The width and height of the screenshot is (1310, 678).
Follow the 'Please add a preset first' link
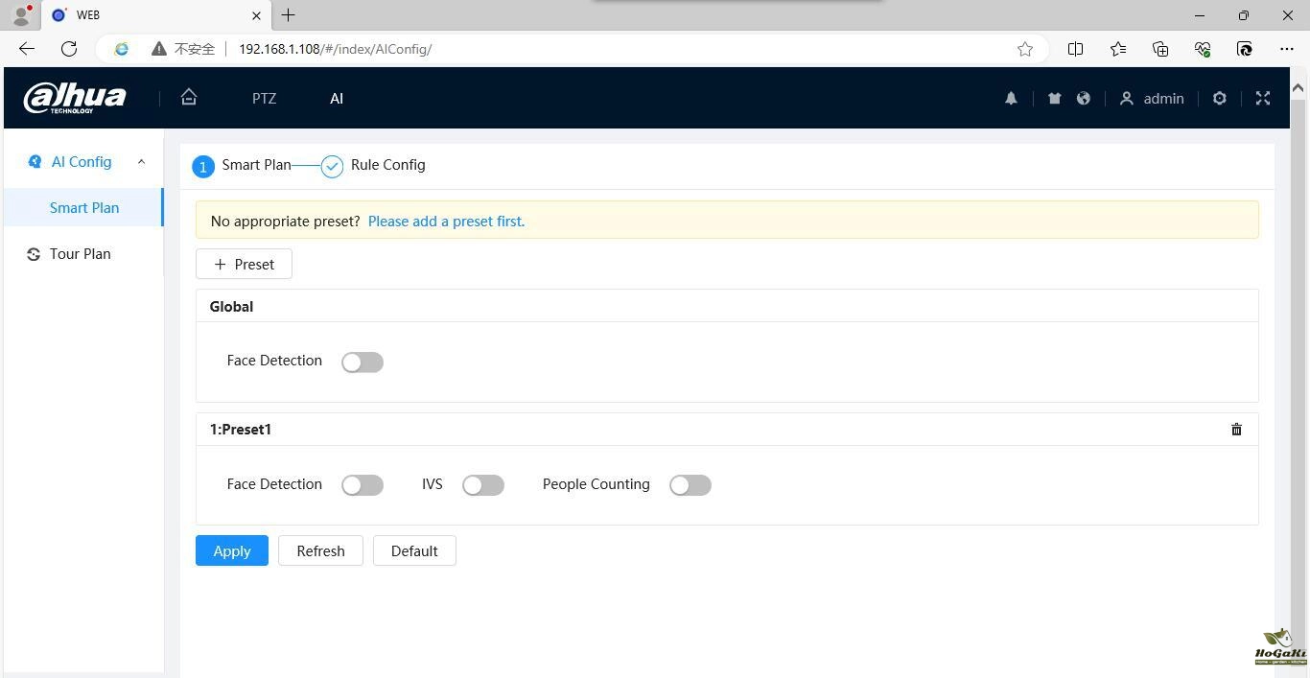446,222
